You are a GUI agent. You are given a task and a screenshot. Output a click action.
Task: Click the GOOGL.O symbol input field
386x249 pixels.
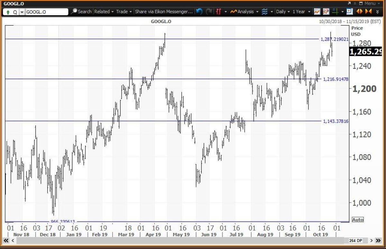pyautogui.click(x=47, y=12)
